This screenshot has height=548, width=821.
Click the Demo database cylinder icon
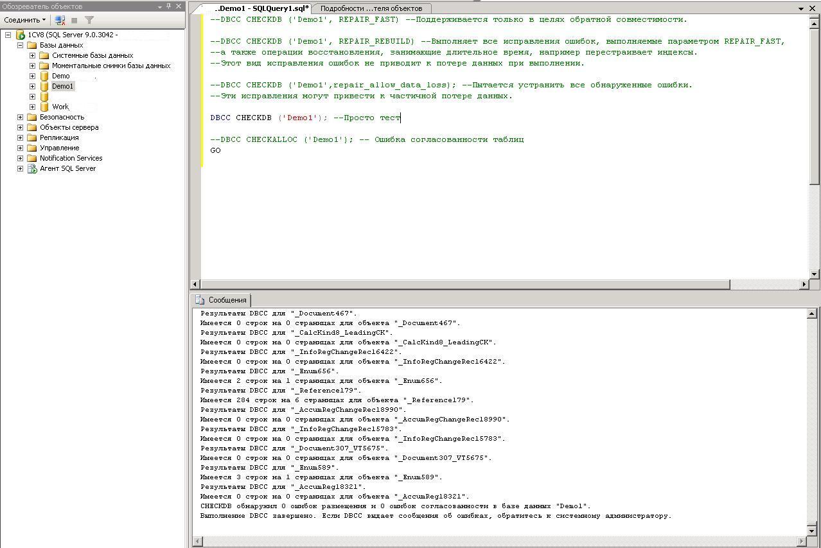[44, 76]
